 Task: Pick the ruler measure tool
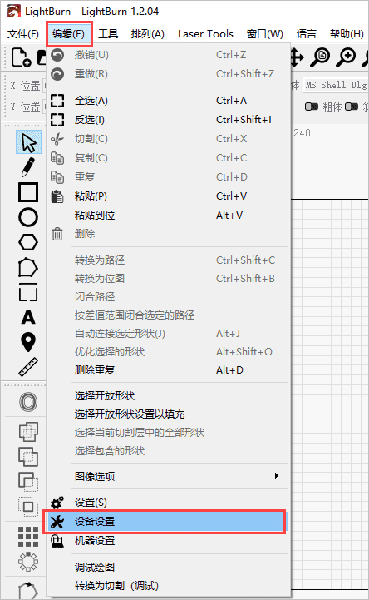click(x=28, y=367)
